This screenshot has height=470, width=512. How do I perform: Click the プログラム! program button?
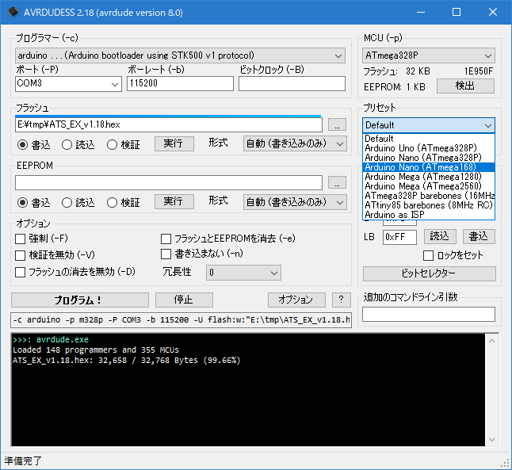[80, 300]
